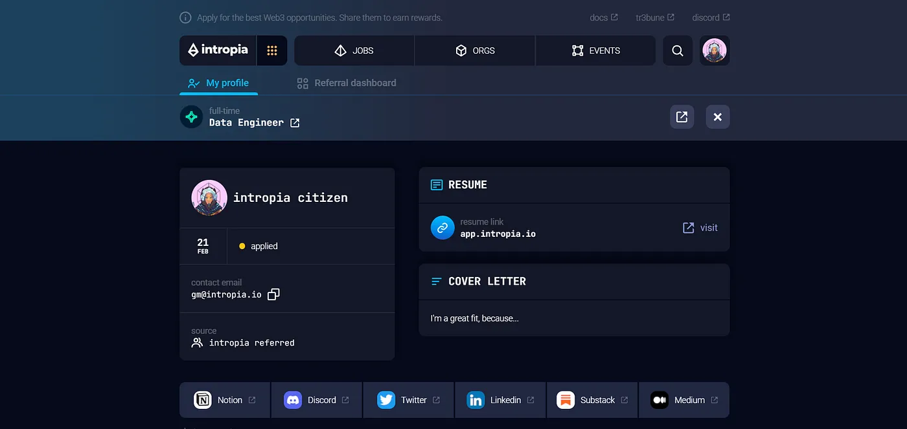907x429 pixels.
Task: Click the Substack logo icon
Action: tap(566, 400)
